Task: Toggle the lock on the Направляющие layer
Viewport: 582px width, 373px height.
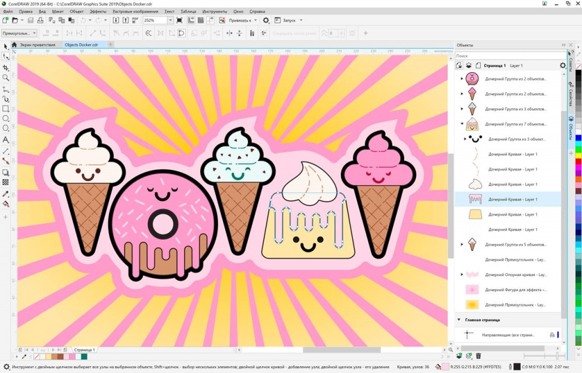Action: coord(552,335)
